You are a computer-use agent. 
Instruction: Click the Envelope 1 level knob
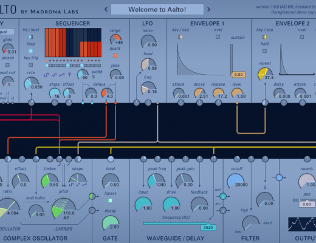tap(237, 93)
